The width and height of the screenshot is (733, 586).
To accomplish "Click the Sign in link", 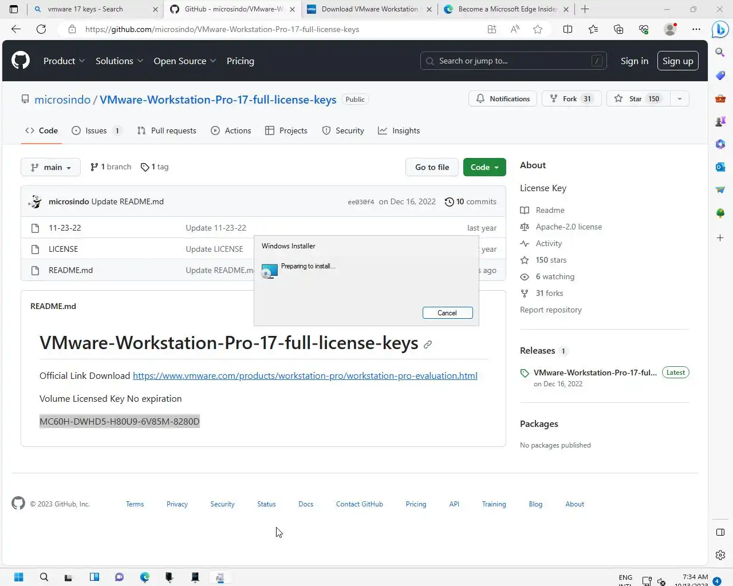I will 635,61.
